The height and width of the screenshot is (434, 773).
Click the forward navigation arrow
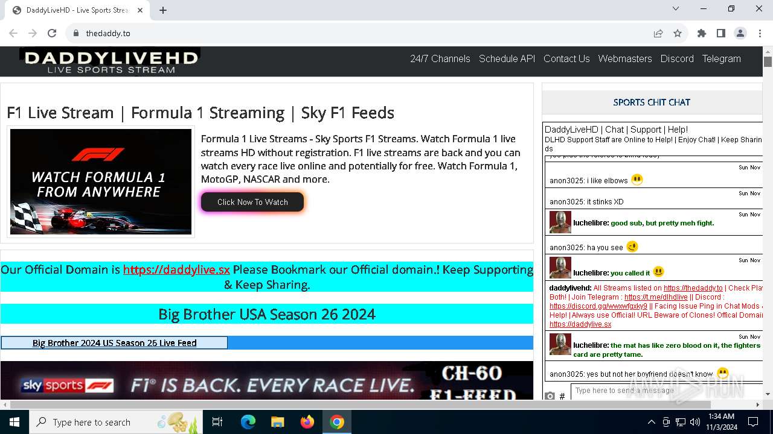33,33
